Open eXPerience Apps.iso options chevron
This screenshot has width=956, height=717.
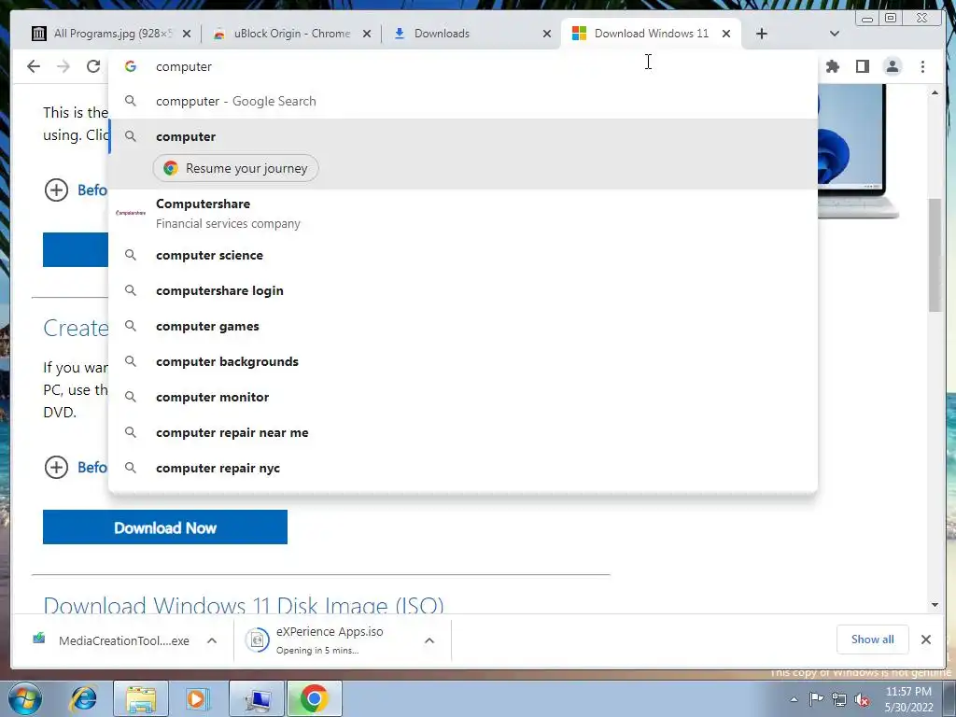429,640
